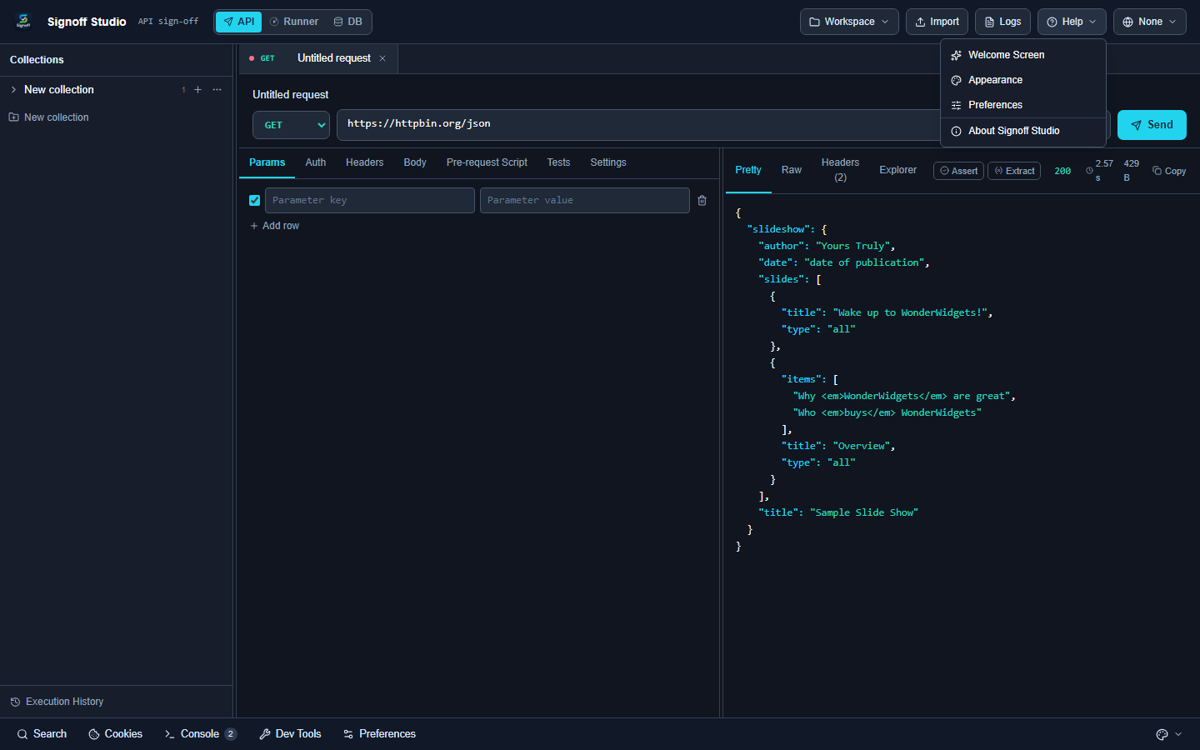Screen dimensions: 1200x750
Task: Delete the parameter row with the trash icon
Action: pyautogui.click(x=702, y=201)
